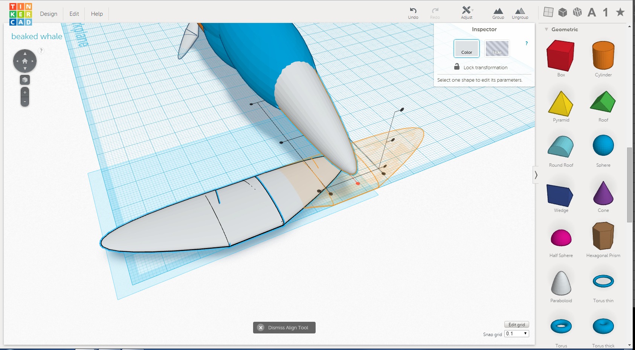Open the solid cube shapes category

point(563,12)
